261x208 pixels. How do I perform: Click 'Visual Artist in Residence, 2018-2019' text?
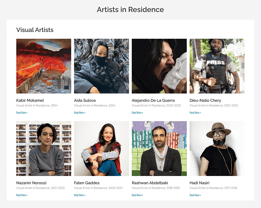[156, 188]
